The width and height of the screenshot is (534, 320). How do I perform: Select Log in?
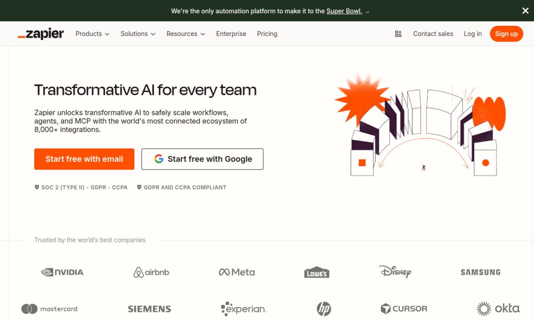click(x=473, y=34)
